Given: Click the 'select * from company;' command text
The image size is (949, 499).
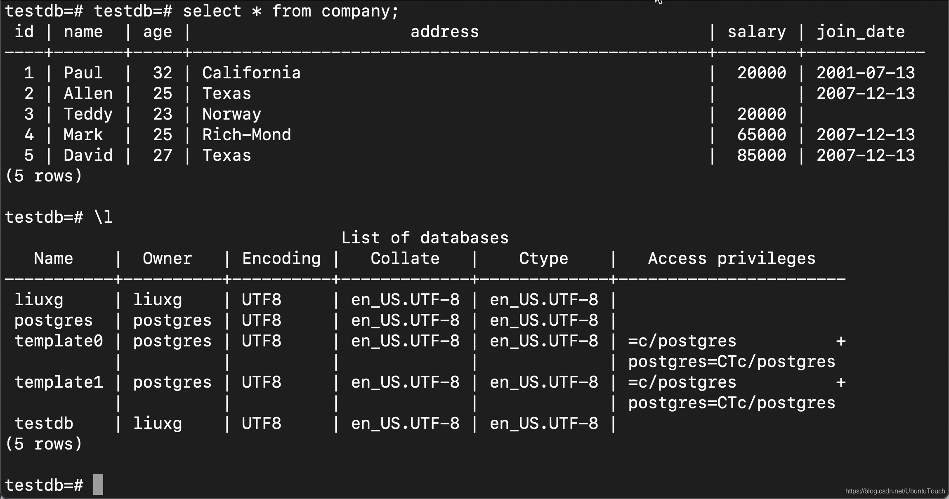Looking at the screenshot, I should pos(291,11).
